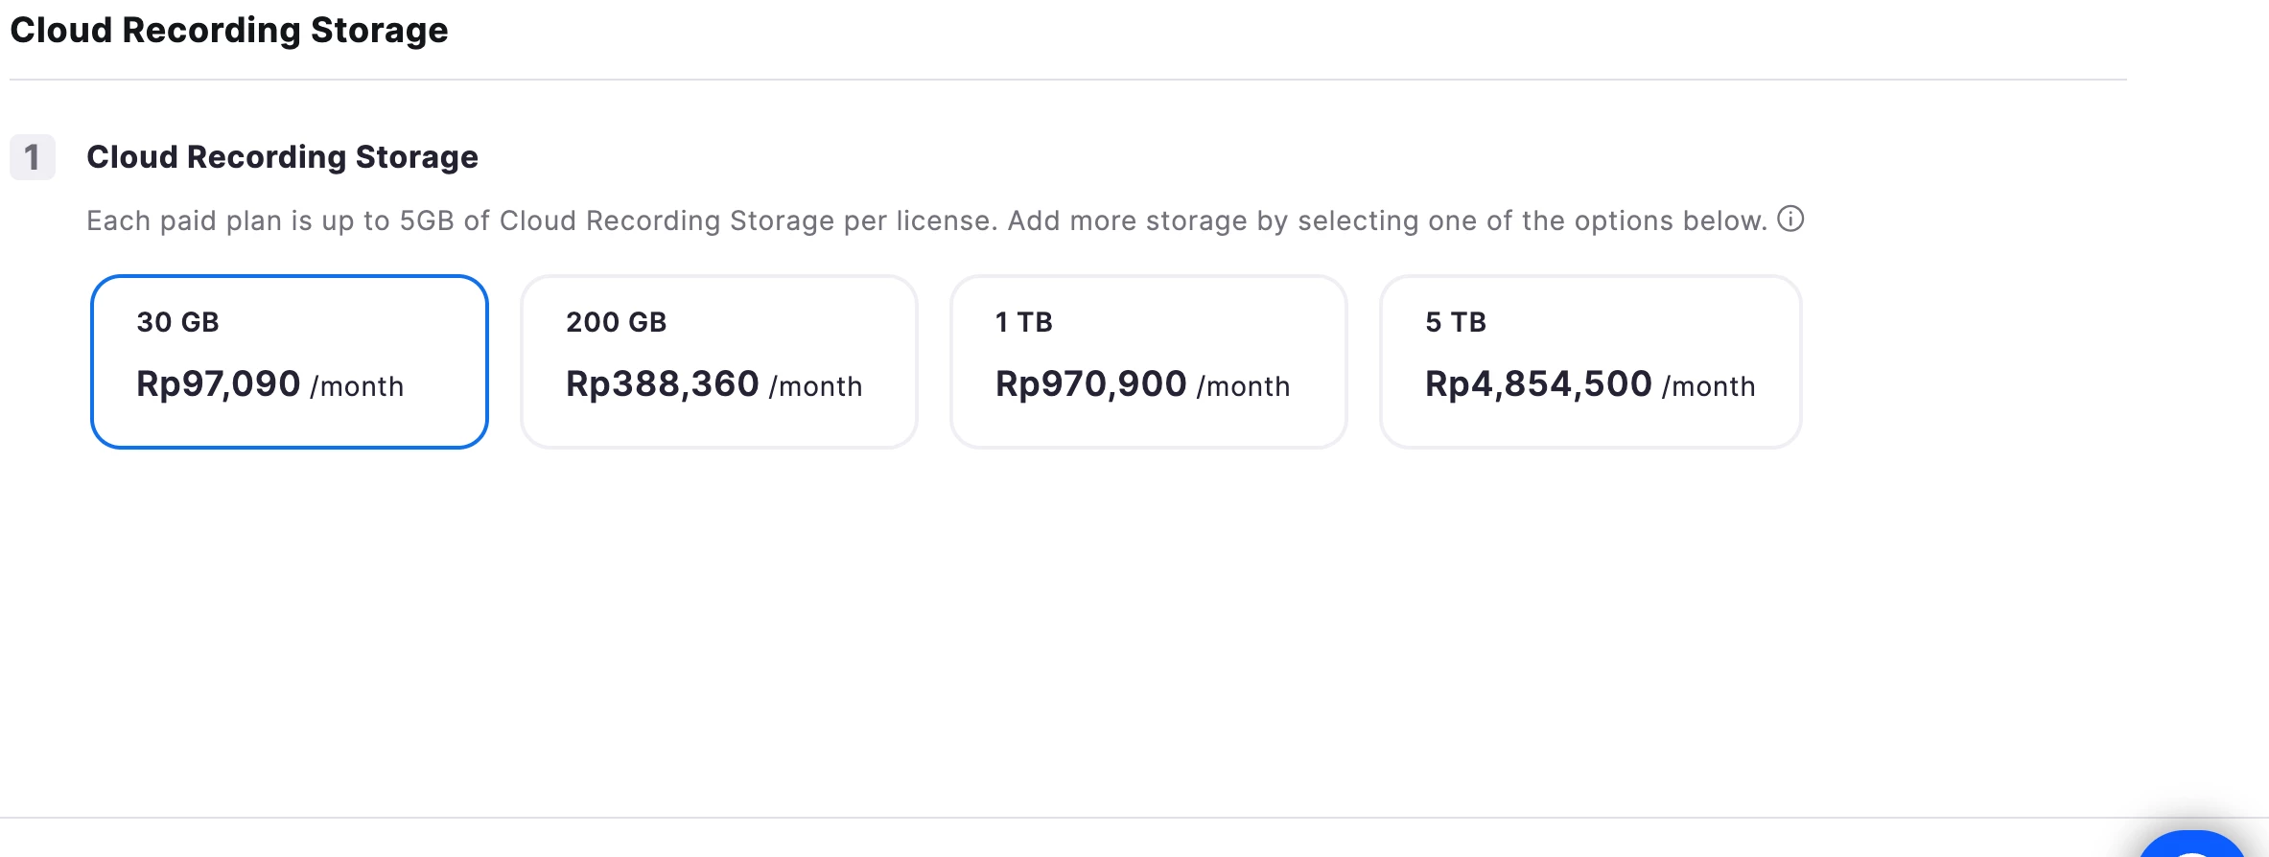Choose the 200 GB storage plan card

coord(718,361)
